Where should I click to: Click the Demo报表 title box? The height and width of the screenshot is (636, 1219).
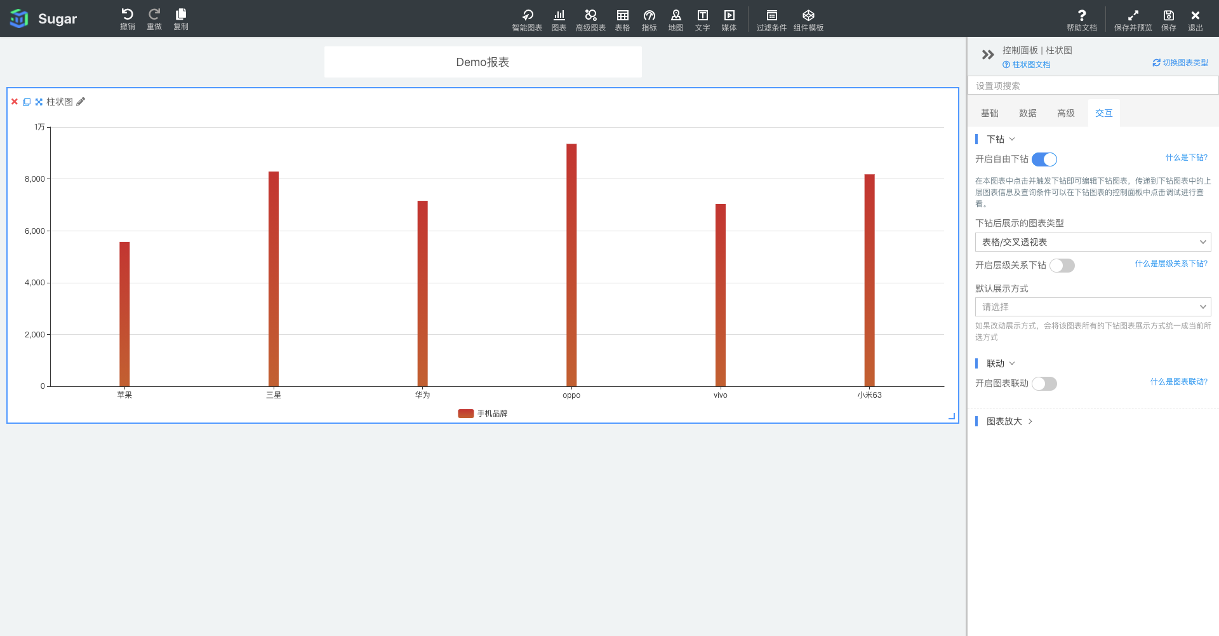483,62
